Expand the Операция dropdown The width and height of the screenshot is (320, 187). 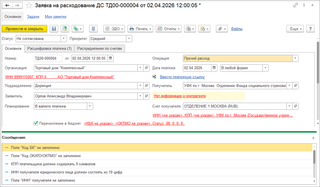click(x=295, y=58)
